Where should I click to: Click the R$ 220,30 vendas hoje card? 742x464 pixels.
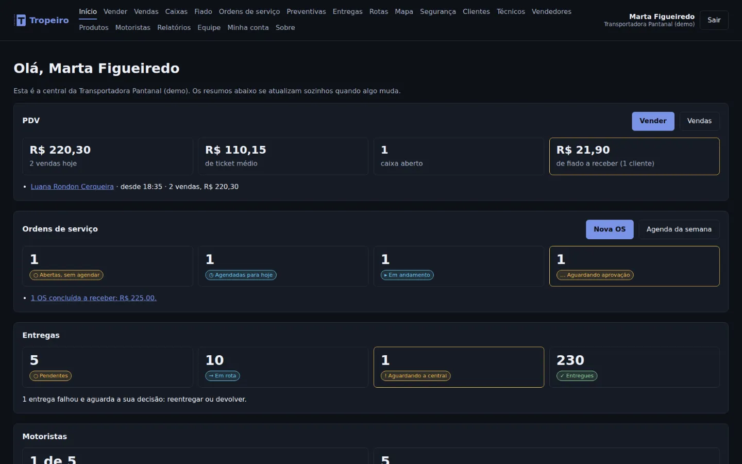pos(108,156)
